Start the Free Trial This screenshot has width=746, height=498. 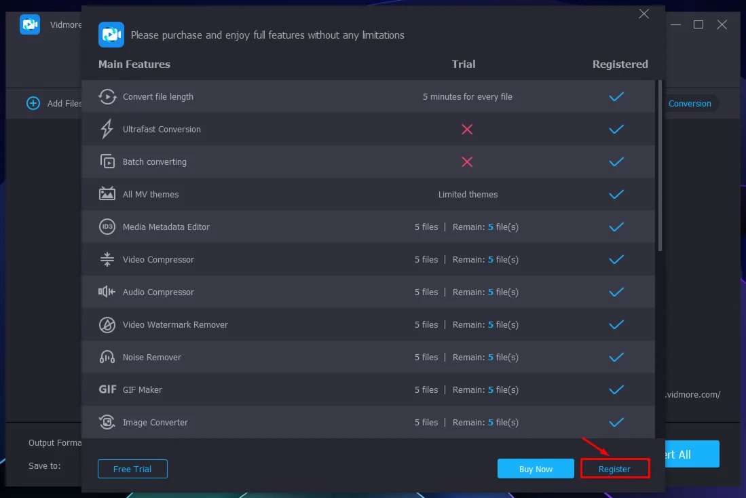pos(132,469)
